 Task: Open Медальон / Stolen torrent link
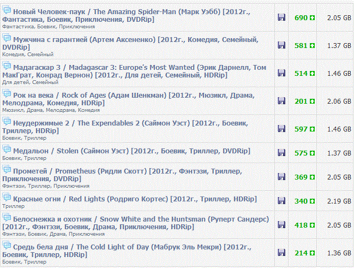point(132,151)
